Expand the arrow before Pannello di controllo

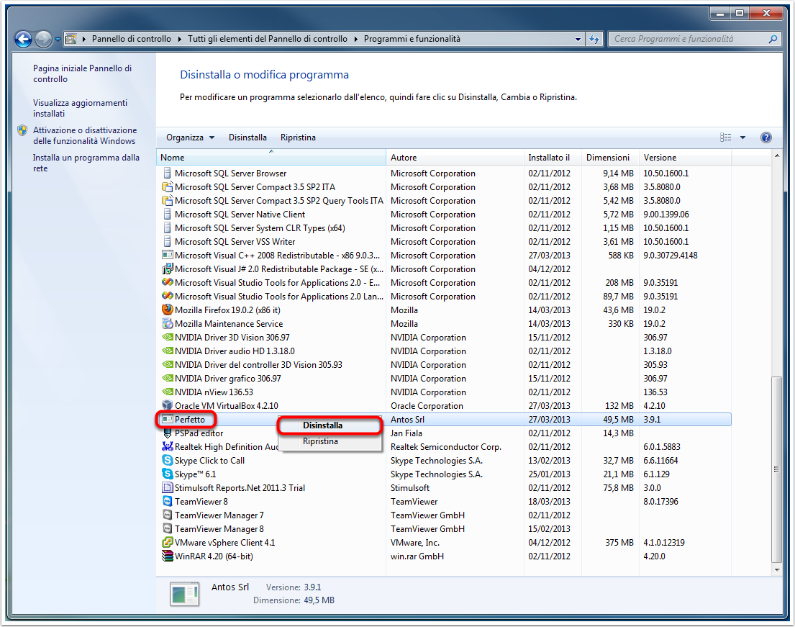(x=83, y=39)
